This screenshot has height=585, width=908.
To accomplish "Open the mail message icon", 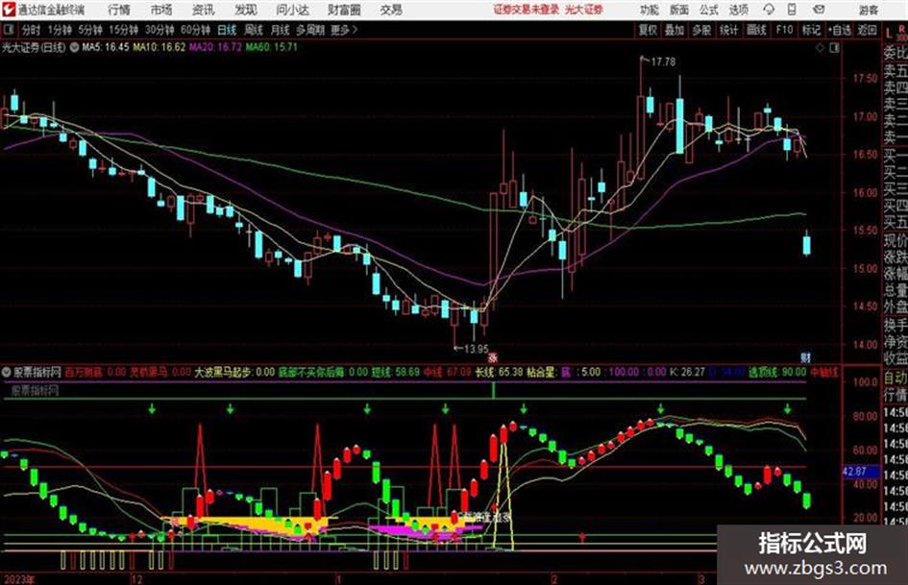I will pyautogui.click(x=819, y=10).
